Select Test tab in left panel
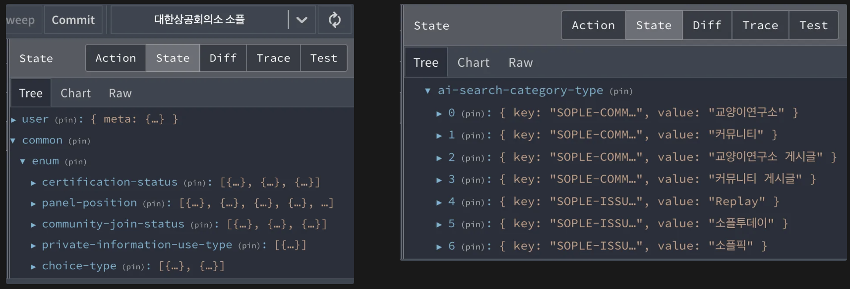 point(323,58)
